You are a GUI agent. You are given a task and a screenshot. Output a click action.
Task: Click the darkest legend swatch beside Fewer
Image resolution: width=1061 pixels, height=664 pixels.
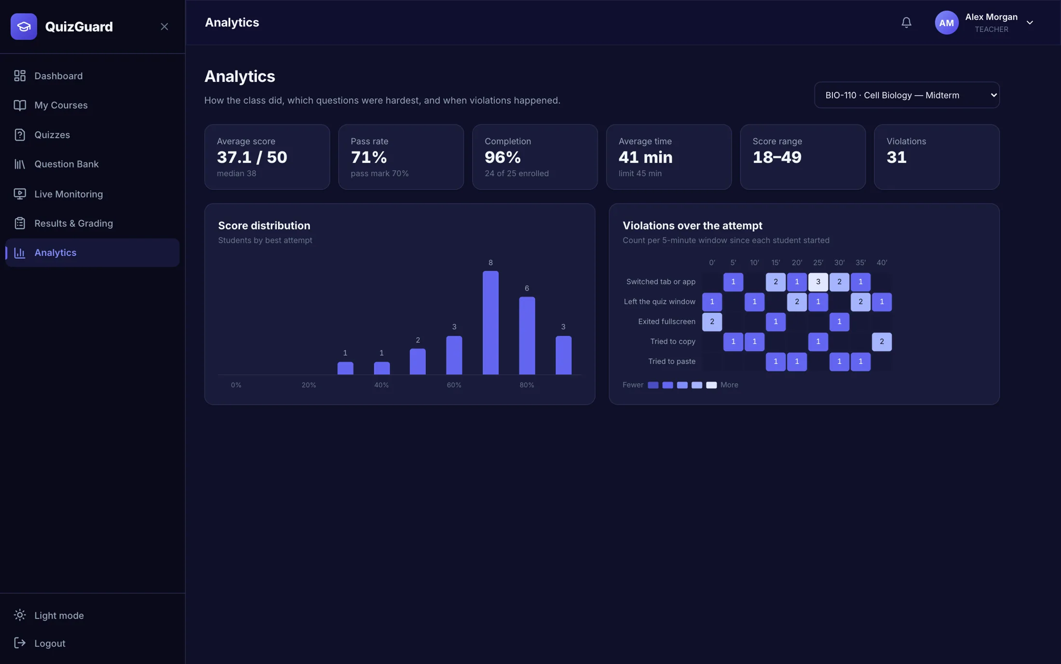653,385
